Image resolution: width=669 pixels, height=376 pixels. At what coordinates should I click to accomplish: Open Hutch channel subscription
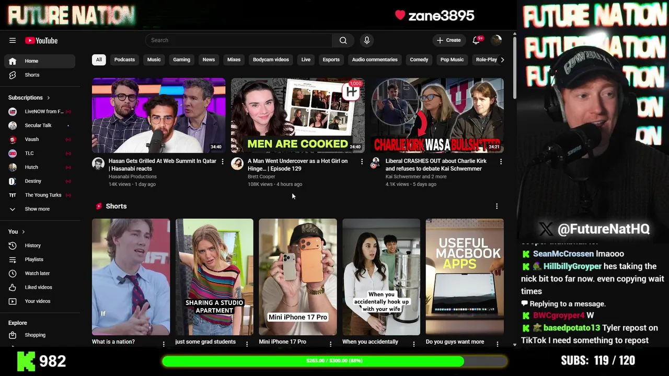(x=40, y=167)
